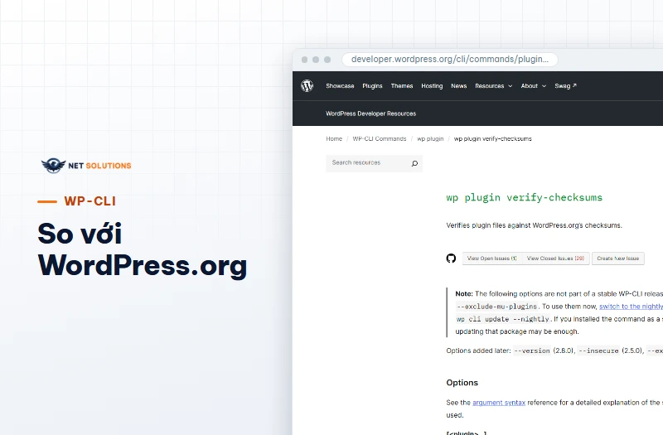Open Hosting in the top navigation
This screenshot has width=663, height=435.
coord(432,86)
